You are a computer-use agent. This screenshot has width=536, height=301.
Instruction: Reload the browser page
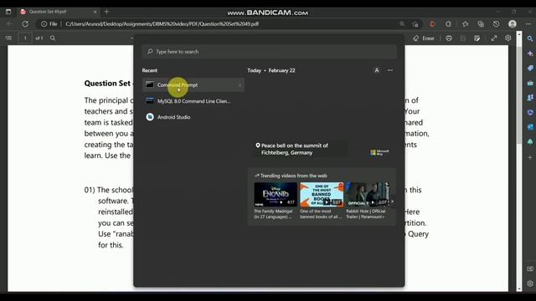(x=25, y=24)
